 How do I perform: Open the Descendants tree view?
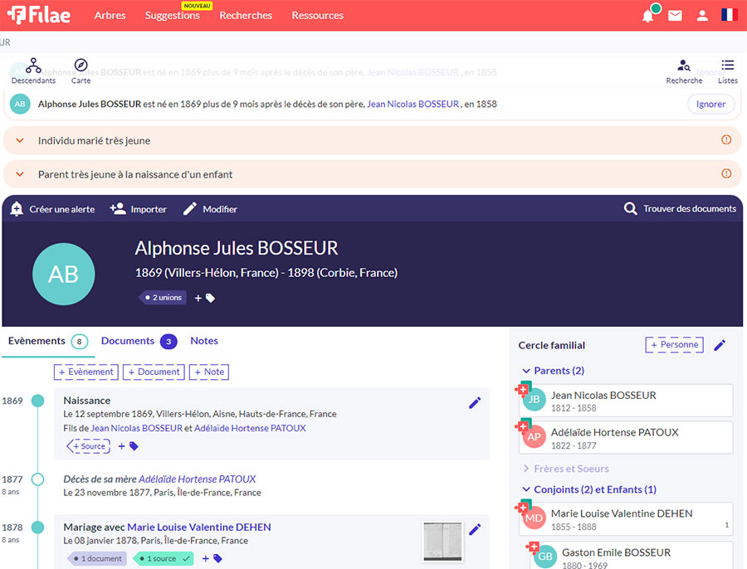tap(33, 71)
